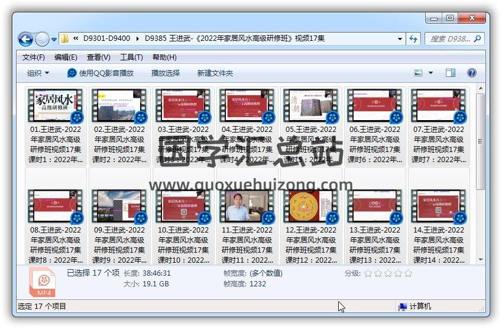
Task: Click the Back navigation arrow button
Action: (x=25, y=39)
